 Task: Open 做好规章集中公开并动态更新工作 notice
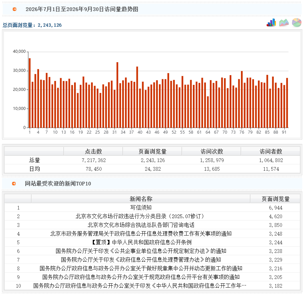tap(141, 268)
